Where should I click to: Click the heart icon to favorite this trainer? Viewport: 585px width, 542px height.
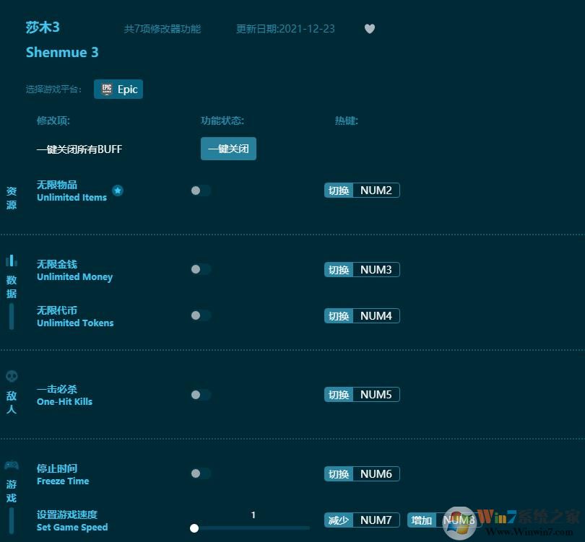(369, 29)
